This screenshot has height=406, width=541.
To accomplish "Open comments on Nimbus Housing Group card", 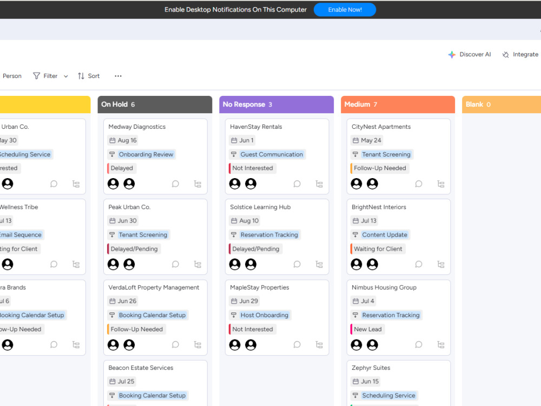I will tap(419, 344).
